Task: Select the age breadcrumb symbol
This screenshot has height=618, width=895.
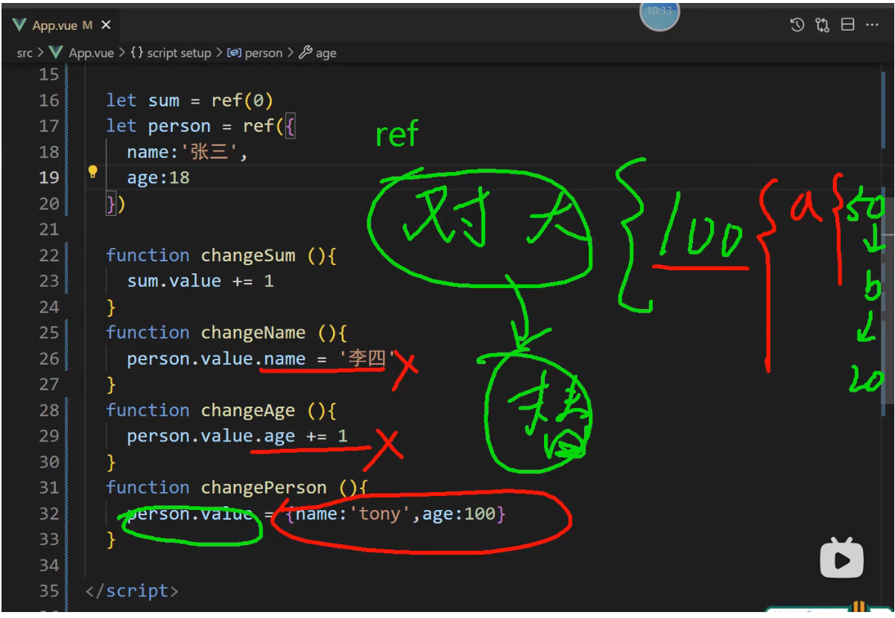Action: point(317,53)
